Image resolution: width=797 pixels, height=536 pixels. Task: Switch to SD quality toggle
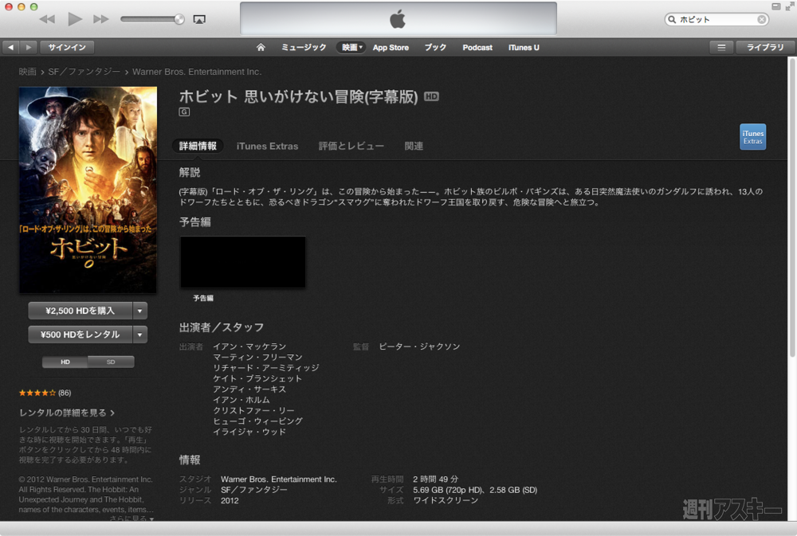[111, 362]
